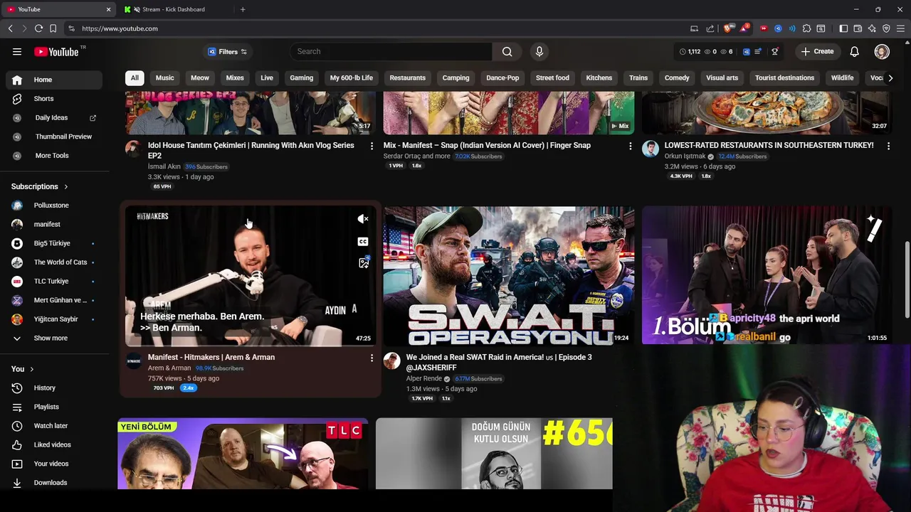
Task: Bookmark this page with bookmark icon
Action: (53, 28)
